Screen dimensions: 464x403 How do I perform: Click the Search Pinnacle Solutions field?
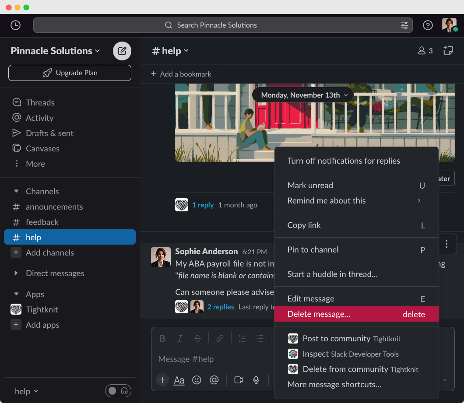point(223,25)
